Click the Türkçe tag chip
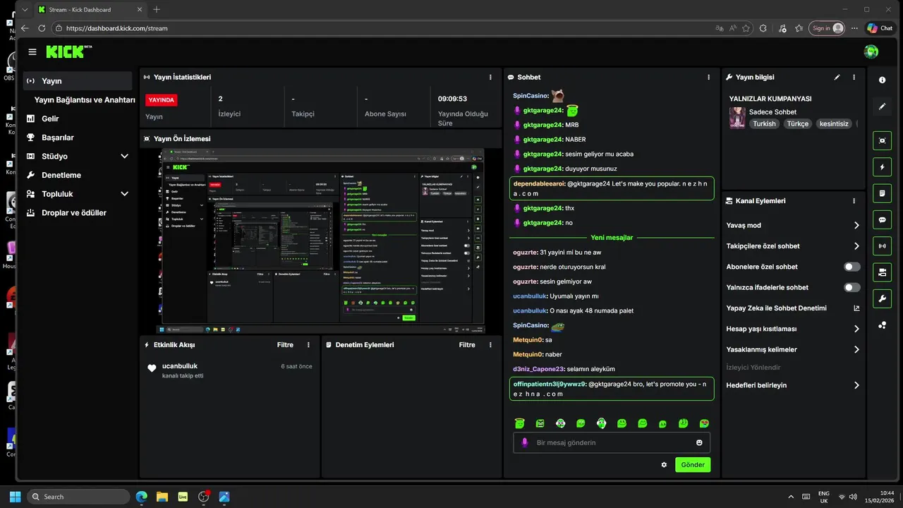Screen dimensions: 903x508 (798, 123)
